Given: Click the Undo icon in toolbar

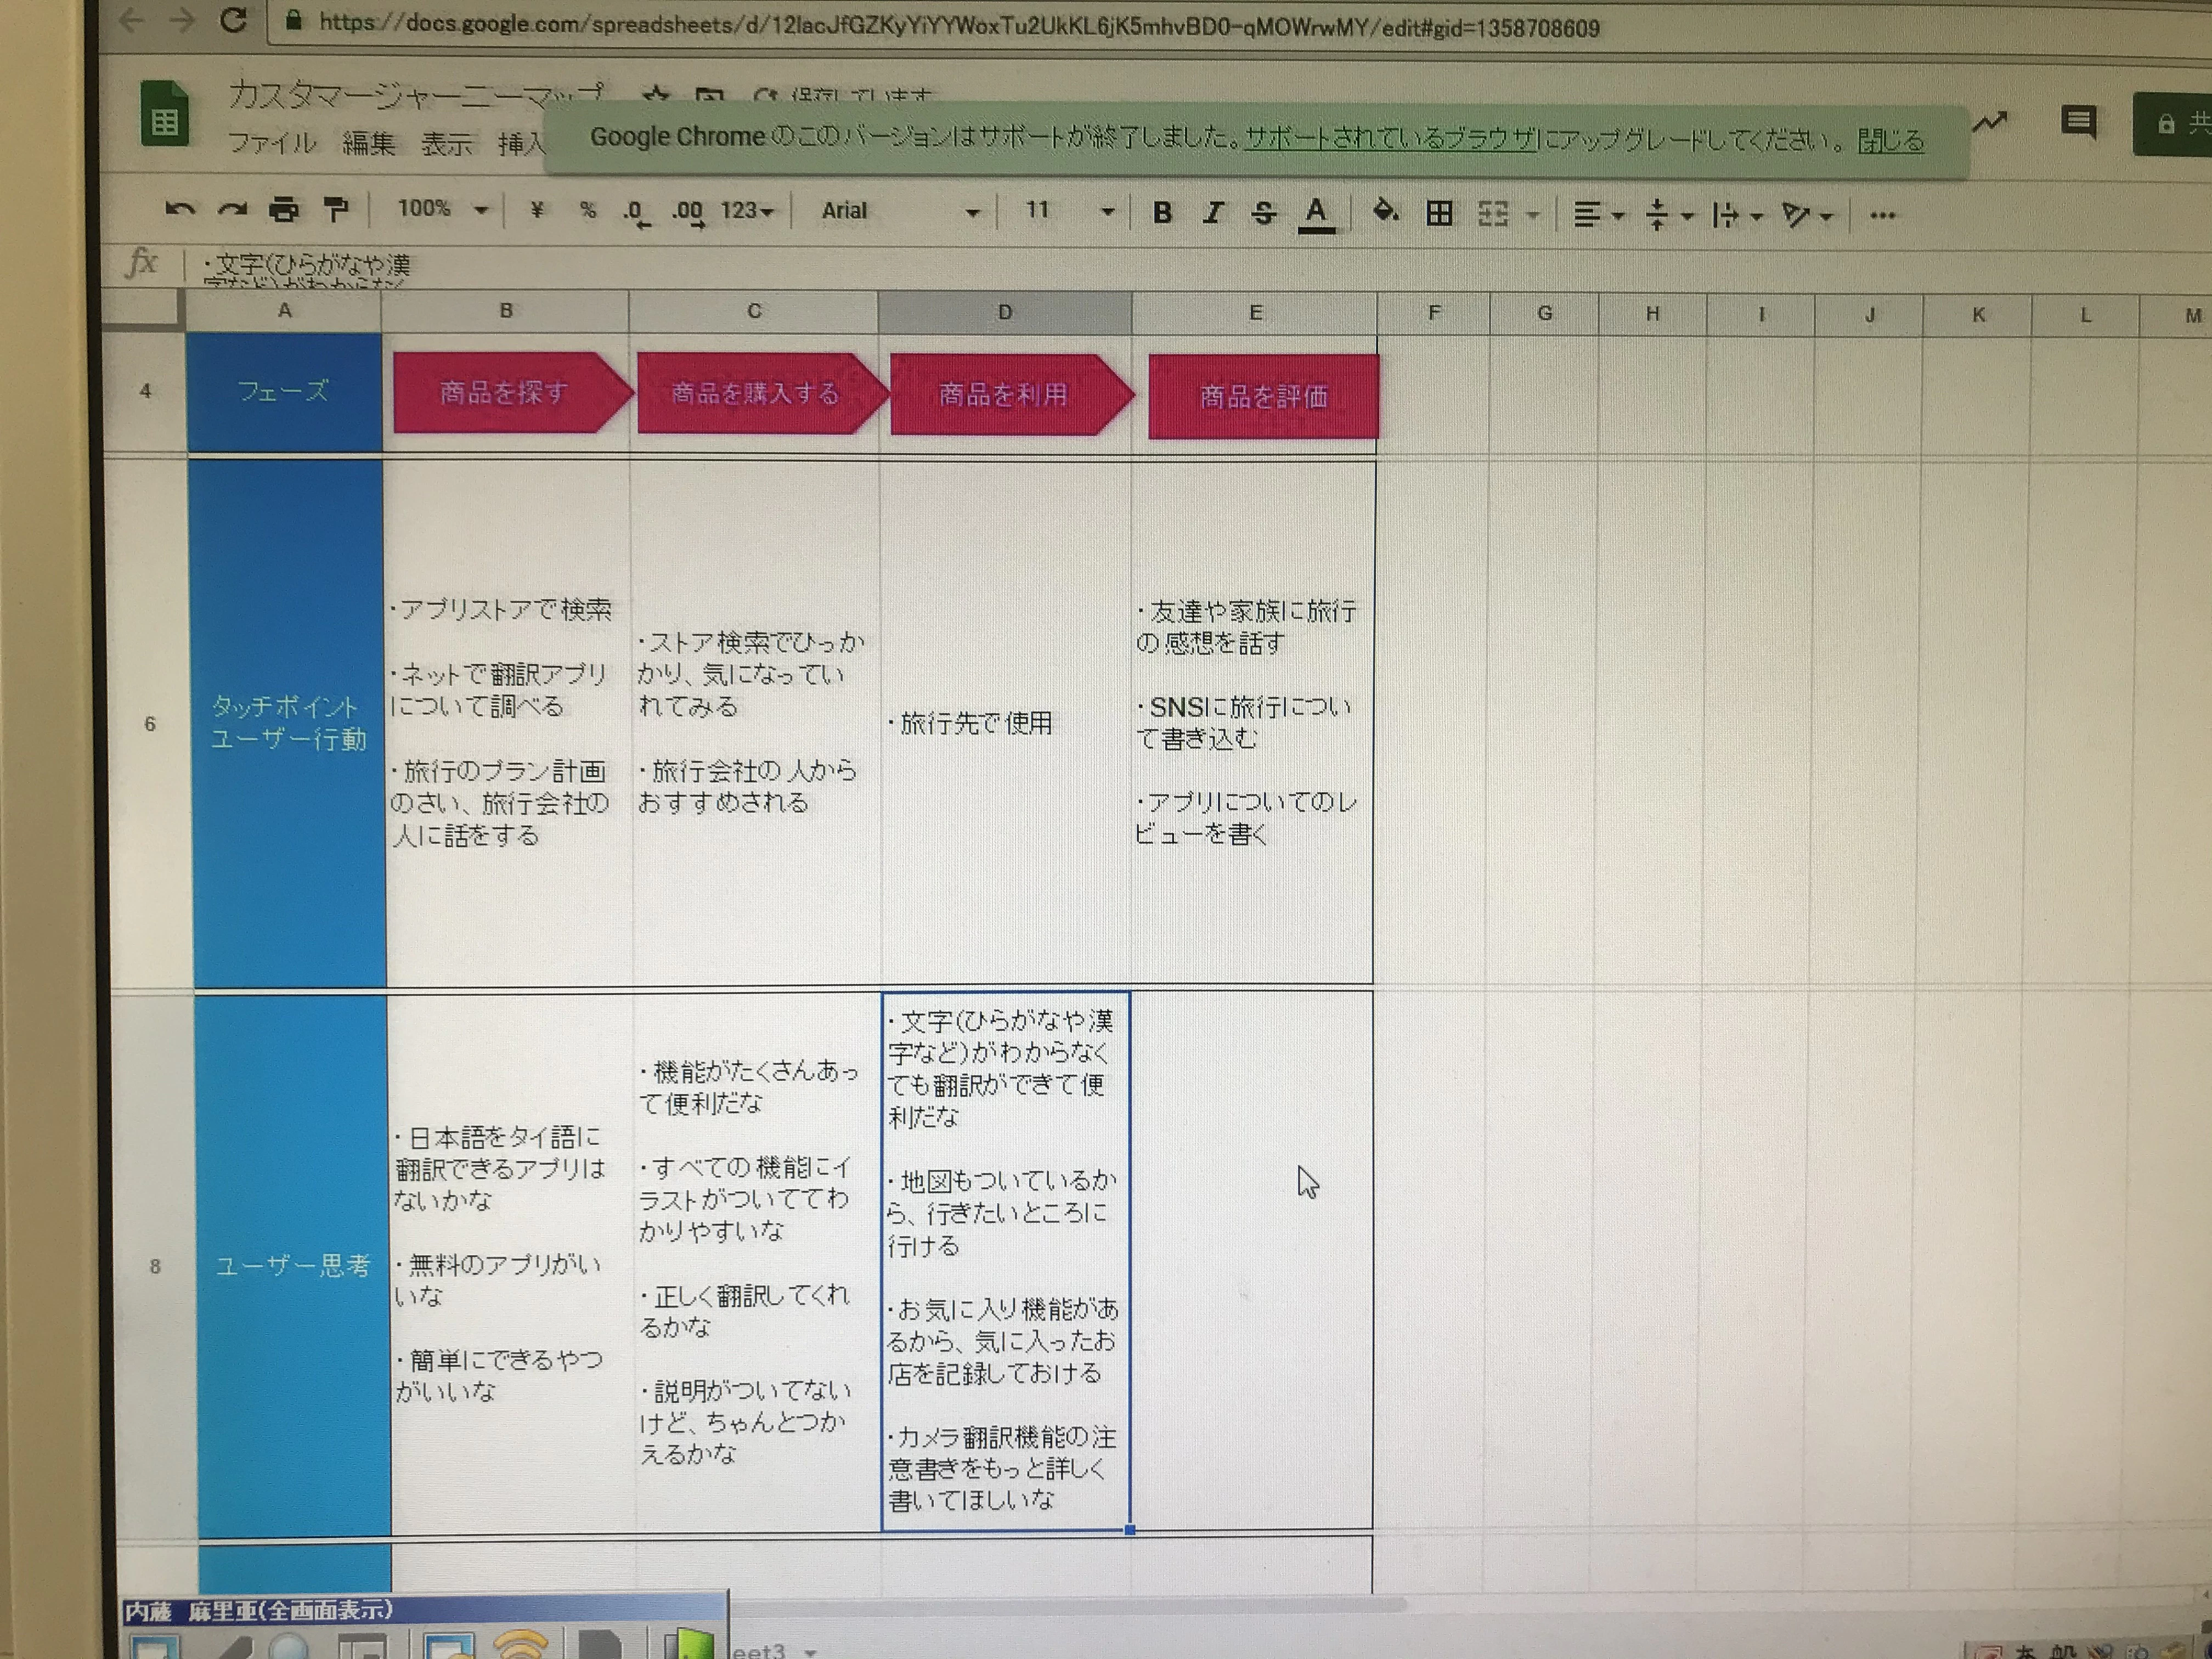Looking at the screenshot, I should [x=179, y=209].
